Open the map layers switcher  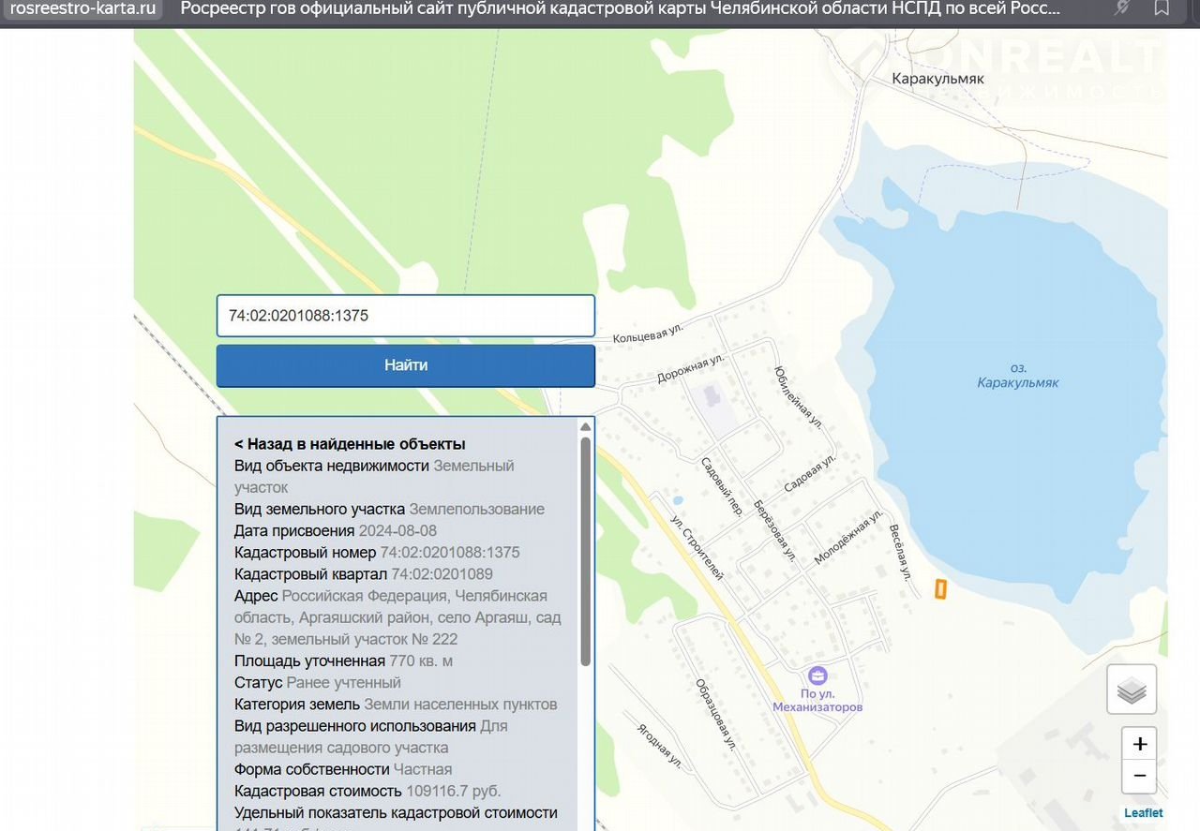tap(1132, 690)
